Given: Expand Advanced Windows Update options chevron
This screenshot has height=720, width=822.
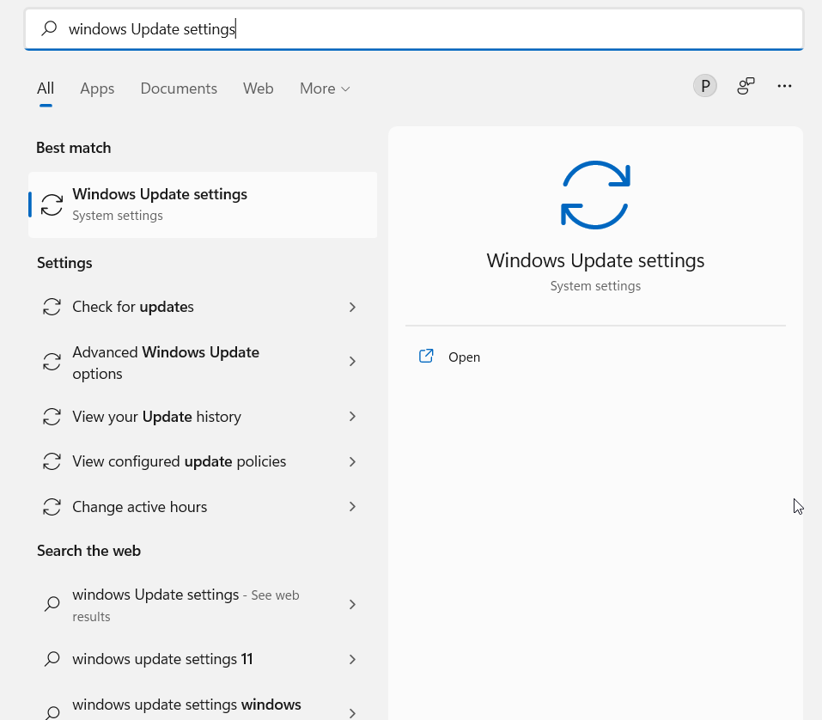Looking at the screenshot, I should pos(352,362).
